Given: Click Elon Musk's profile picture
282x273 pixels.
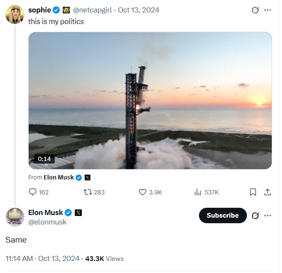Looking at the screenshot, I should pyautogui.click(x=15, y=217).
